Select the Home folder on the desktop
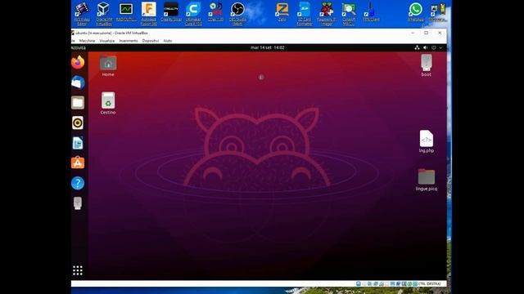The image size is (524, 294). point(108,66)
